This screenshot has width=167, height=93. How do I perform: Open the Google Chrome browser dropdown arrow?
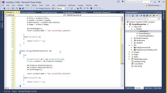(x=51, y=9)
